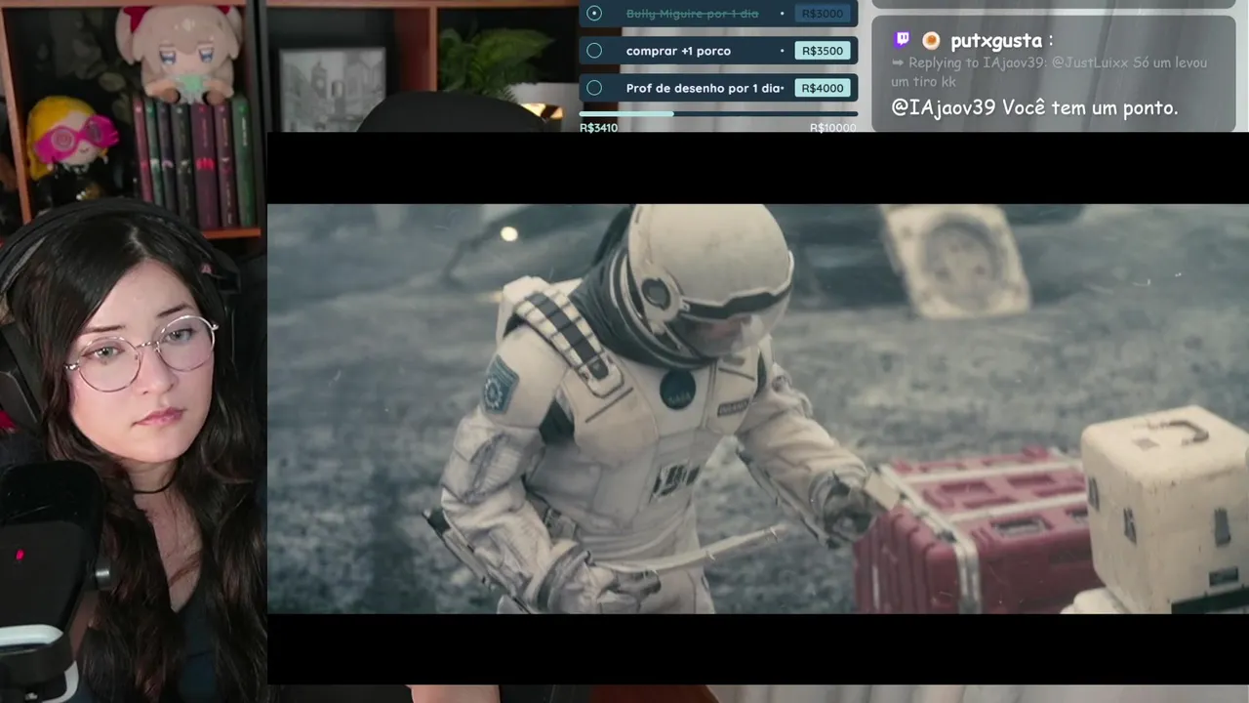Click the struck-through 'Bully Miguire por 1 dia' text
The width and height of the screenshot is (1249, 703).
coord(692,14)
